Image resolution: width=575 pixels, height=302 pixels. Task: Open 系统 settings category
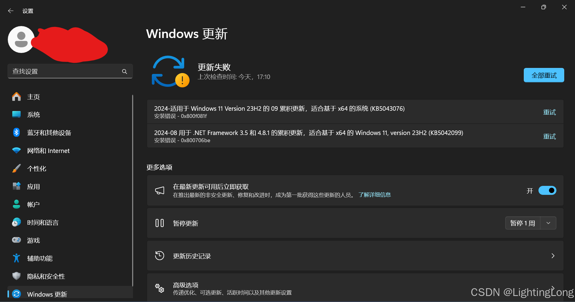70,115
